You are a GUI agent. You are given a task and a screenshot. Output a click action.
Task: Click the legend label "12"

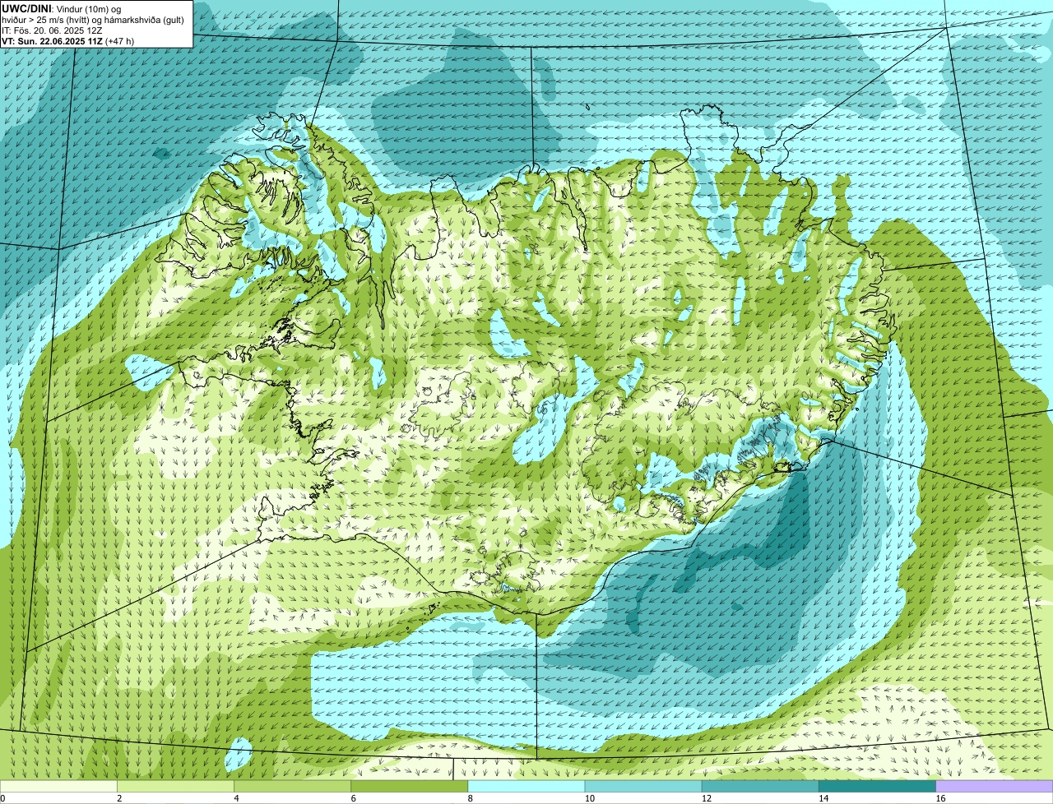(707, 798)
